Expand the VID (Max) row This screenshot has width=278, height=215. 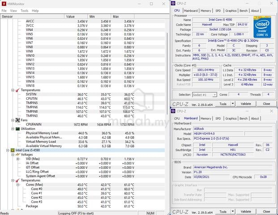pyautogui.click(x=18, y=159)
